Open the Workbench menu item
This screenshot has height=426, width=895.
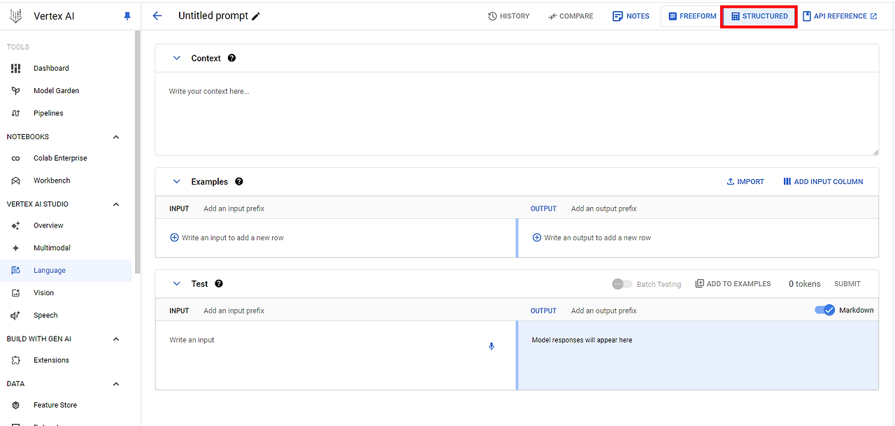66,180
